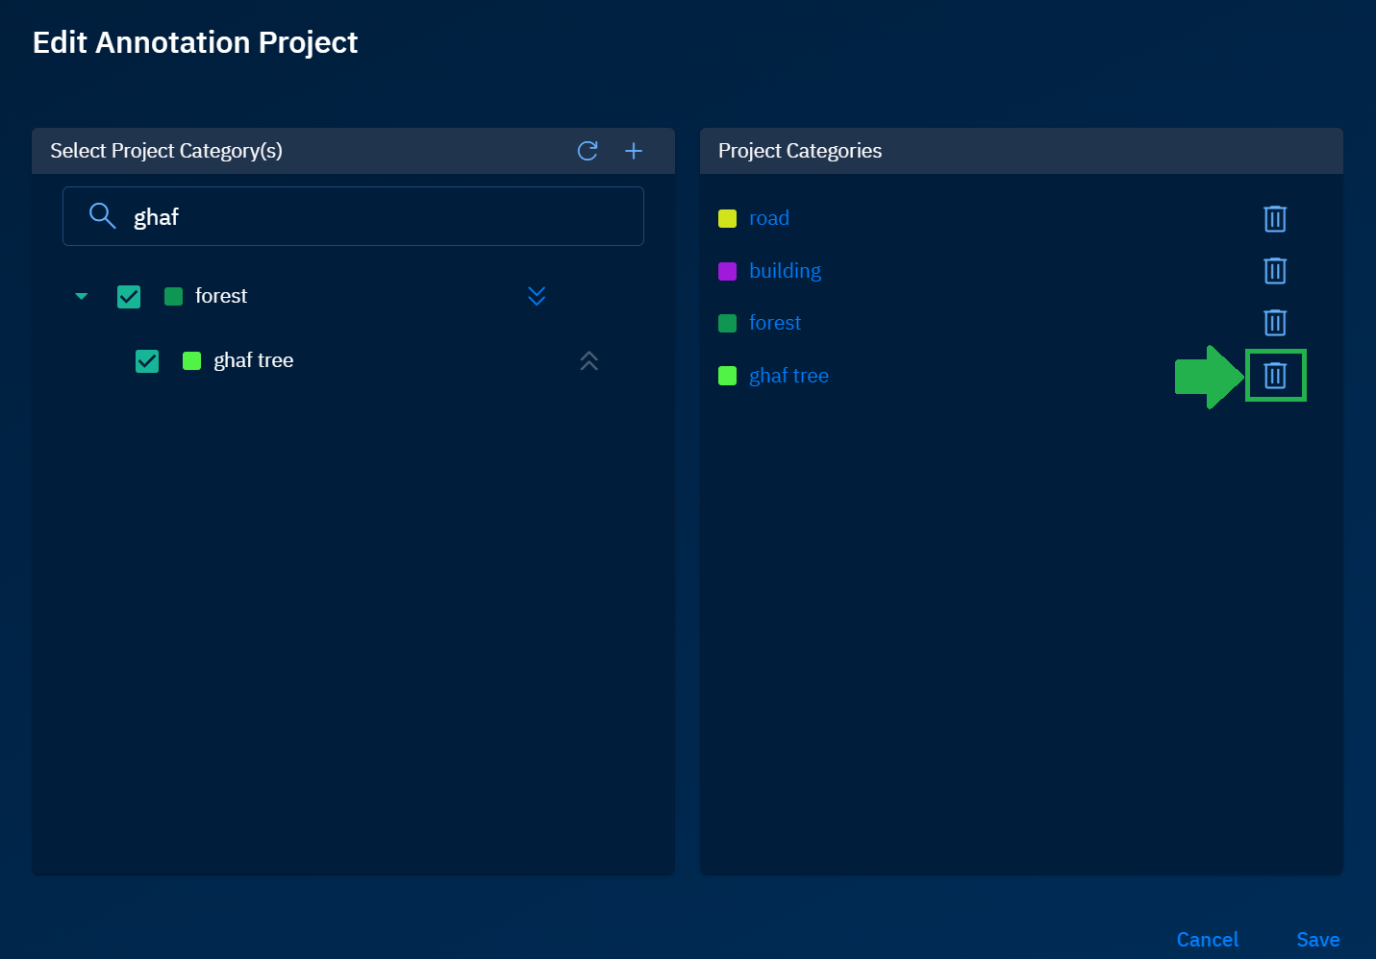Cancel editing the annotation project

pos(1207,939)
